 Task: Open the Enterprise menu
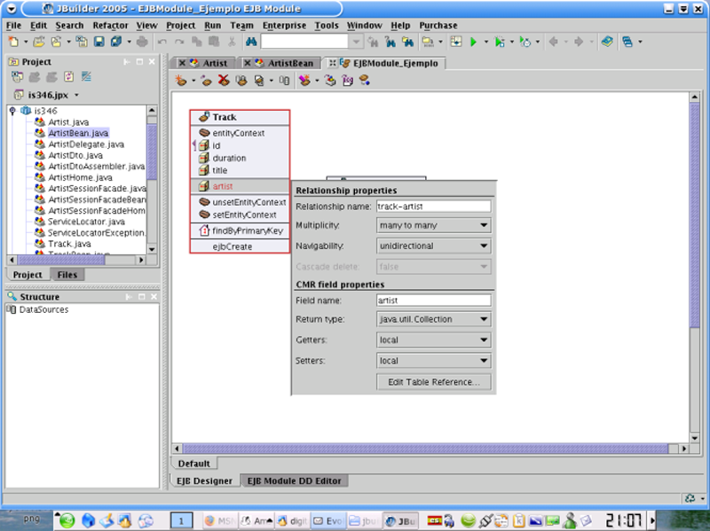[x=283, y=26]
